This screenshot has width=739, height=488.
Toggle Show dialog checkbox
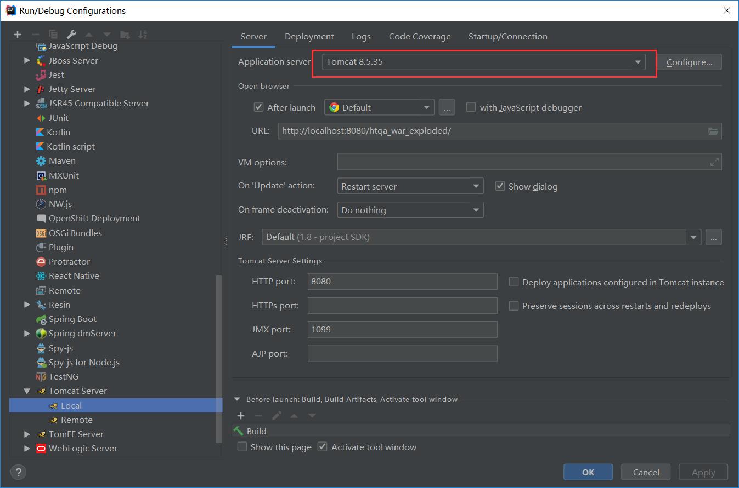point(500,186)
